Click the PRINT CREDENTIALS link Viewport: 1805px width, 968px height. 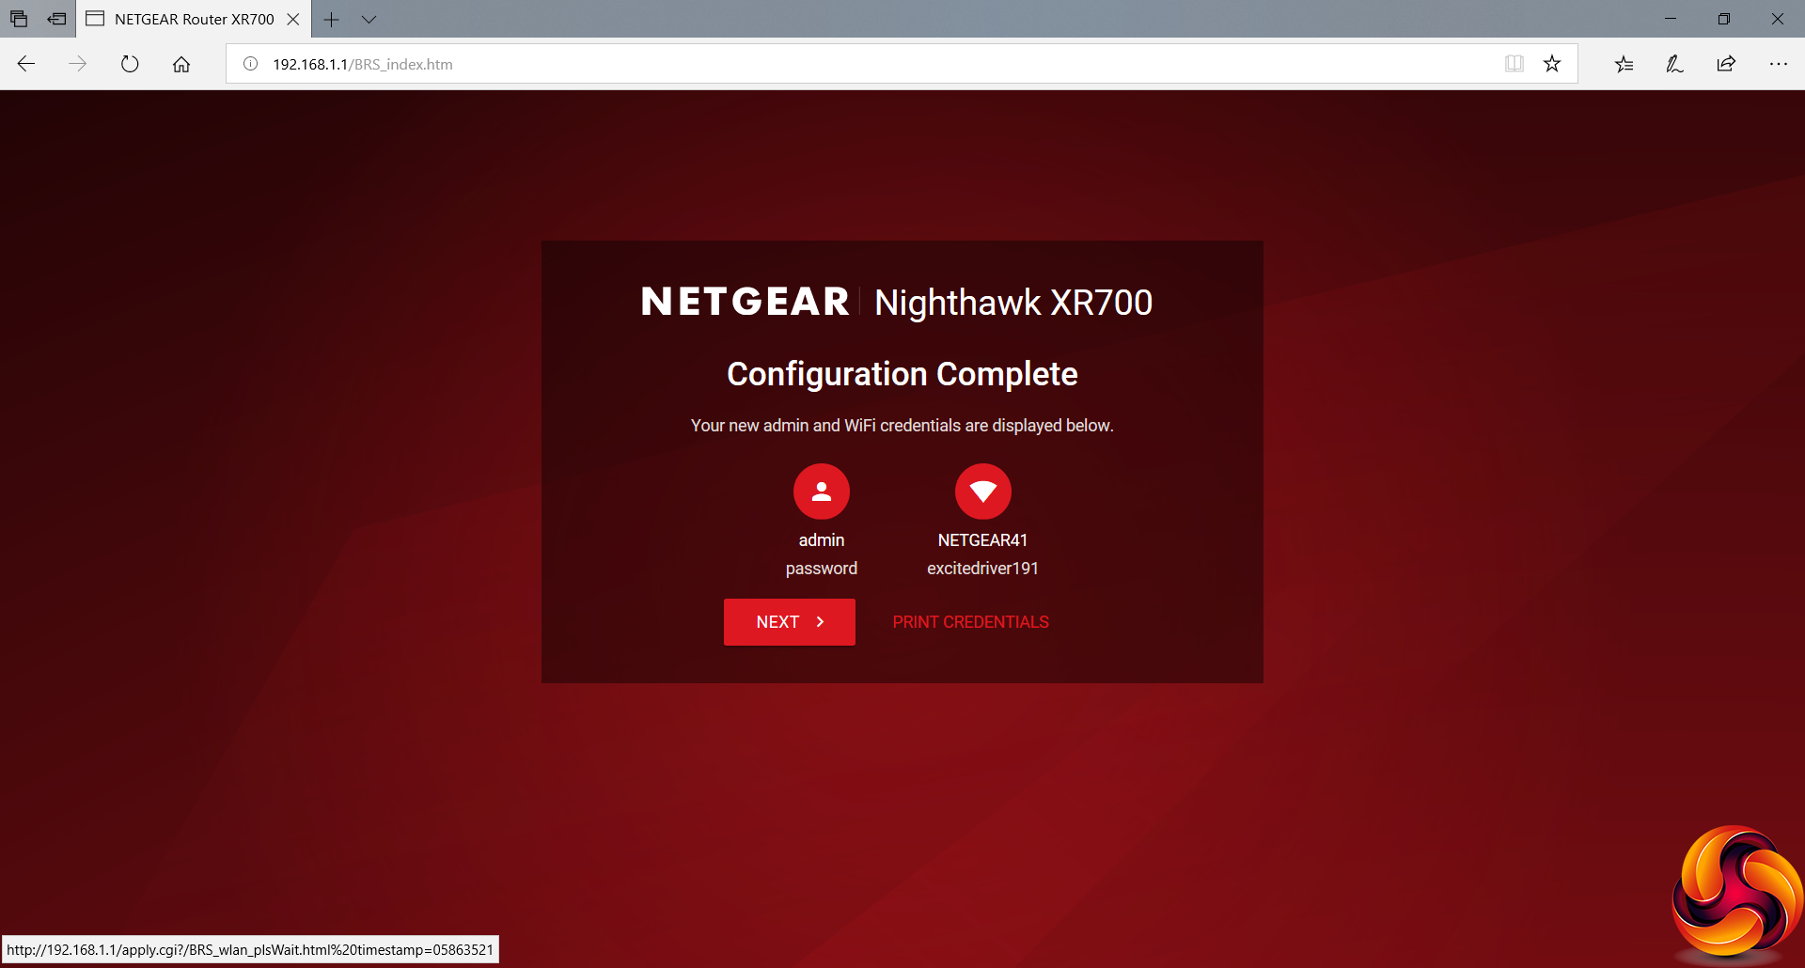(x=971, y=622)
